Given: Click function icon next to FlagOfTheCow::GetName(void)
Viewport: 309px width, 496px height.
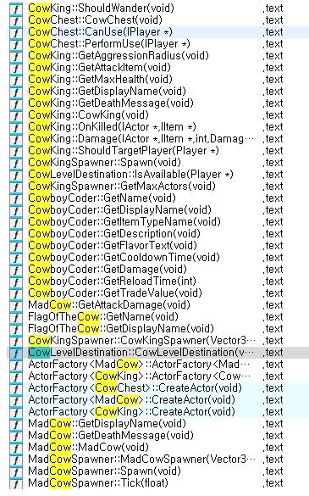Looking at the screenshot, I should pos(16,317).
